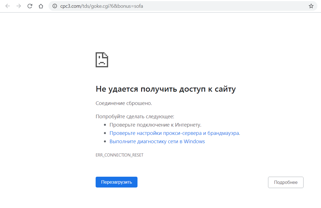Run Windows network diagnostics link

click(x=157, y=141)
